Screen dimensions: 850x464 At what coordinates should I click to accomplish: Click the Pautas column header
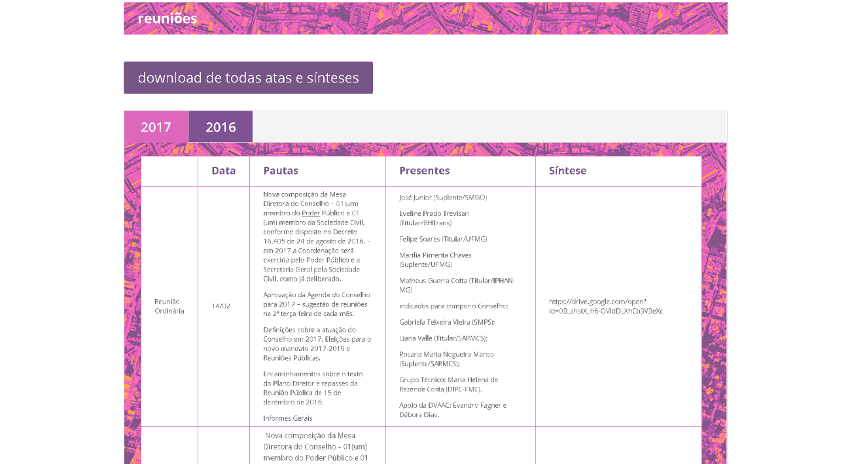[281, 171]
